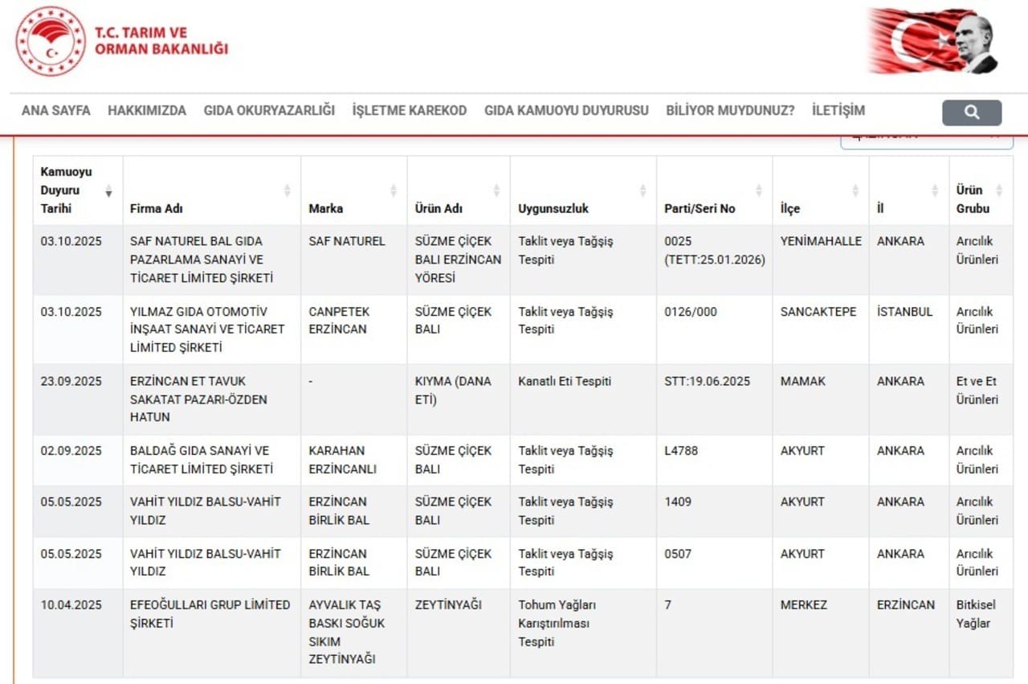Click sort arrows beside İl header
1028x684 pixels.
coord(935,191)
